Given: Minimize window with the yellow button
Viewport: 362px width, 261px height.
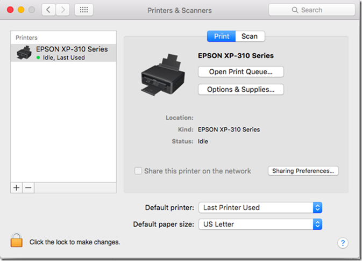Looking at the screenshot, I should pos(21,10).
